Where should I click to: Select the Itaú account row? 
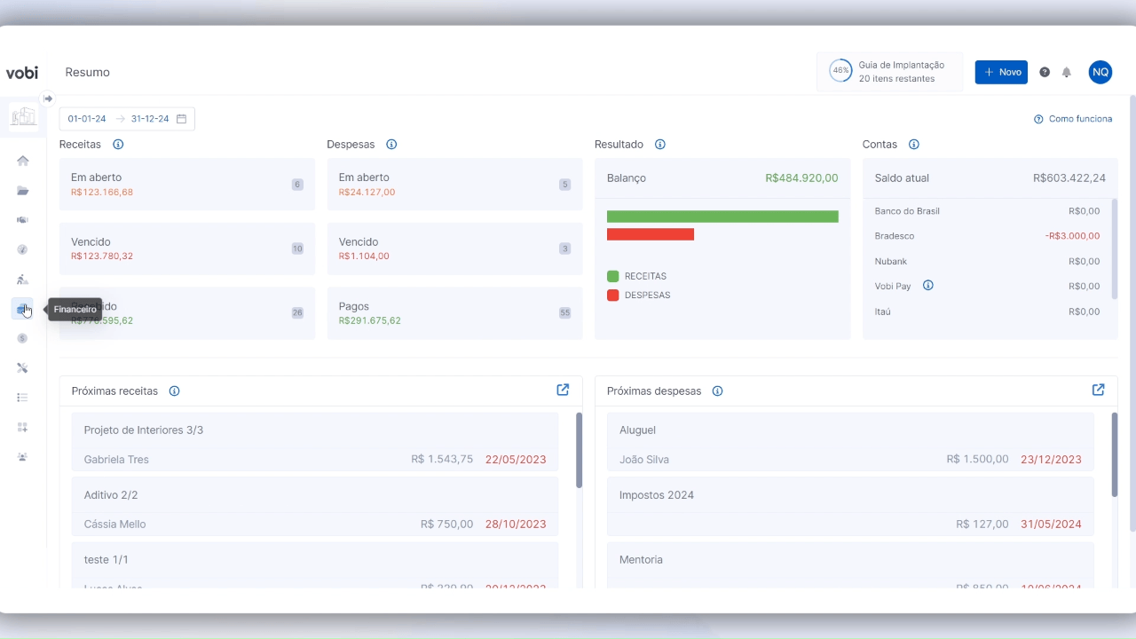click(x=987, y=312)
